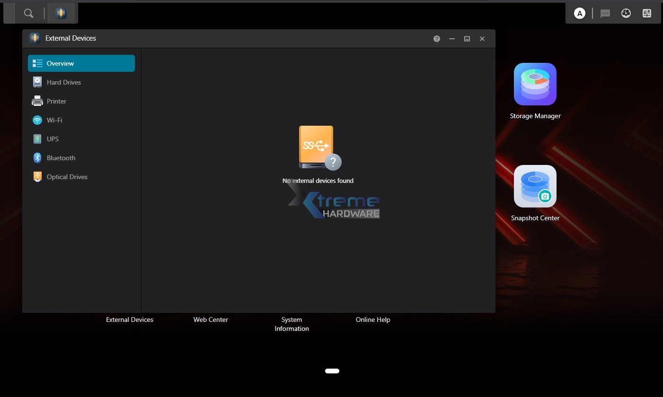Open the Wi-Fi section in sidebar
The width and height of the screenshot is (663, 397).
point(54,120)
